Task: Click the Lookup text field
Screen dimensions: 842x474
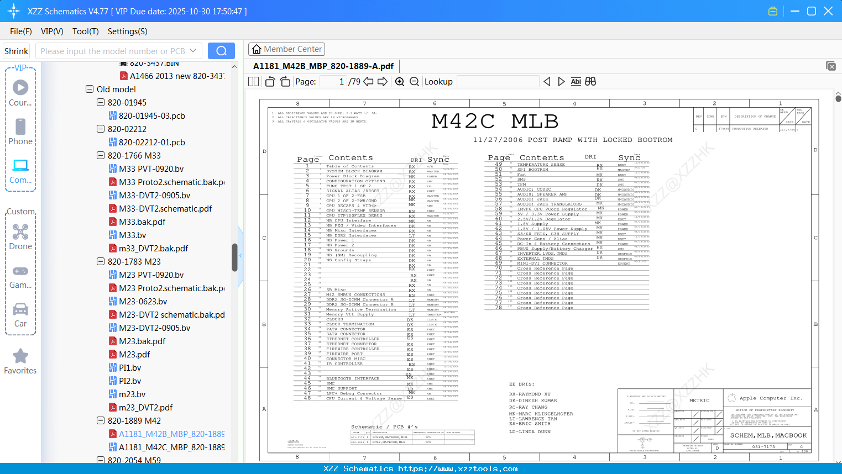Action: click(498, 82)
